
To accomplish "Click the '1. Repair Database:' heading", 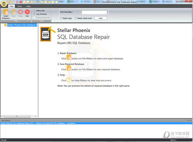I will [67, 53].
